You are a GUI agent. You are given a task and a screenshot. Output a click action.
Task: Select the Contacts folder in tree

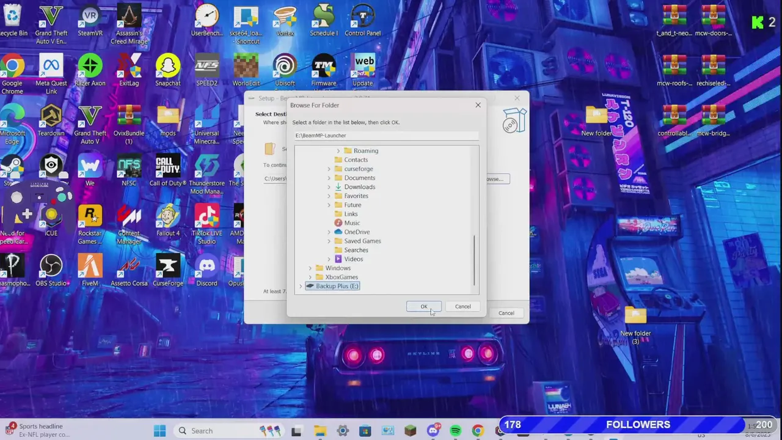tap(356, 160)
